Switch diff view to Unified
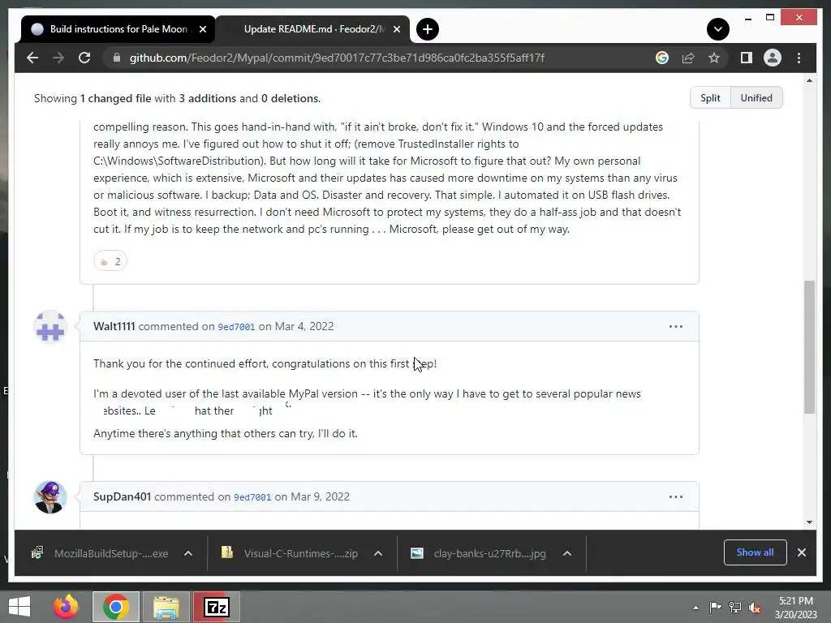Viewport: 831px width, 623px height. coord(756,98)
